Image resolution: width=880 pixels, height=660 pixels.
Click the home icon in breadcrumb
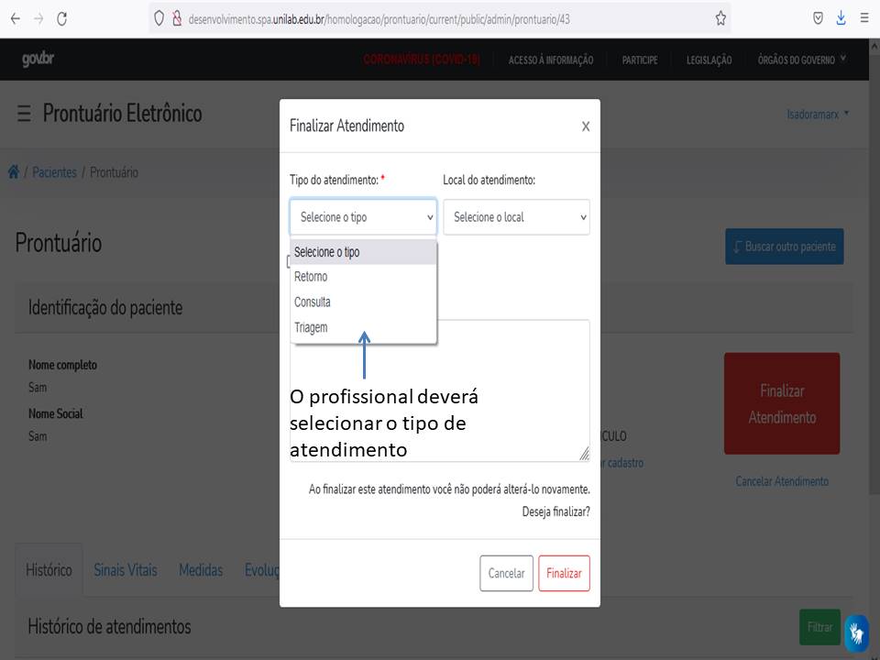[14, 172]
